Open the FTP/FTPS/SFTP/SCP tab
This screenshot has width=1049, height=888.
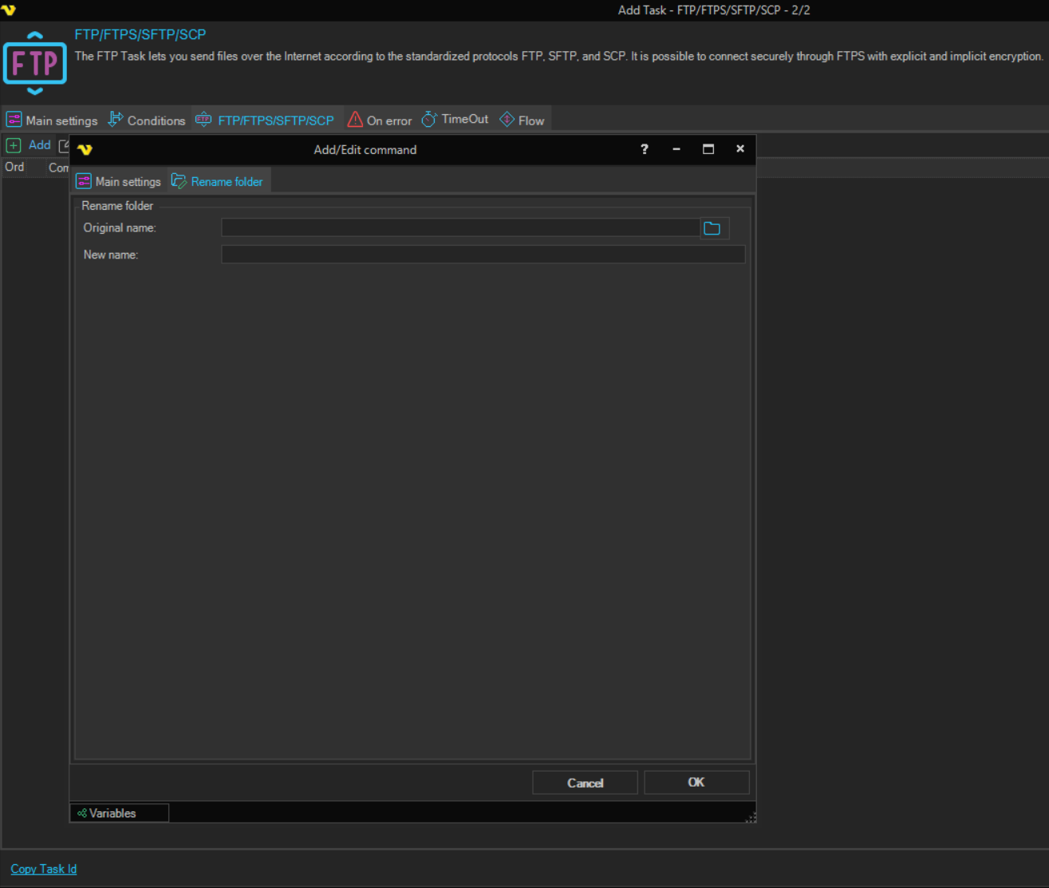click(267, 120)
